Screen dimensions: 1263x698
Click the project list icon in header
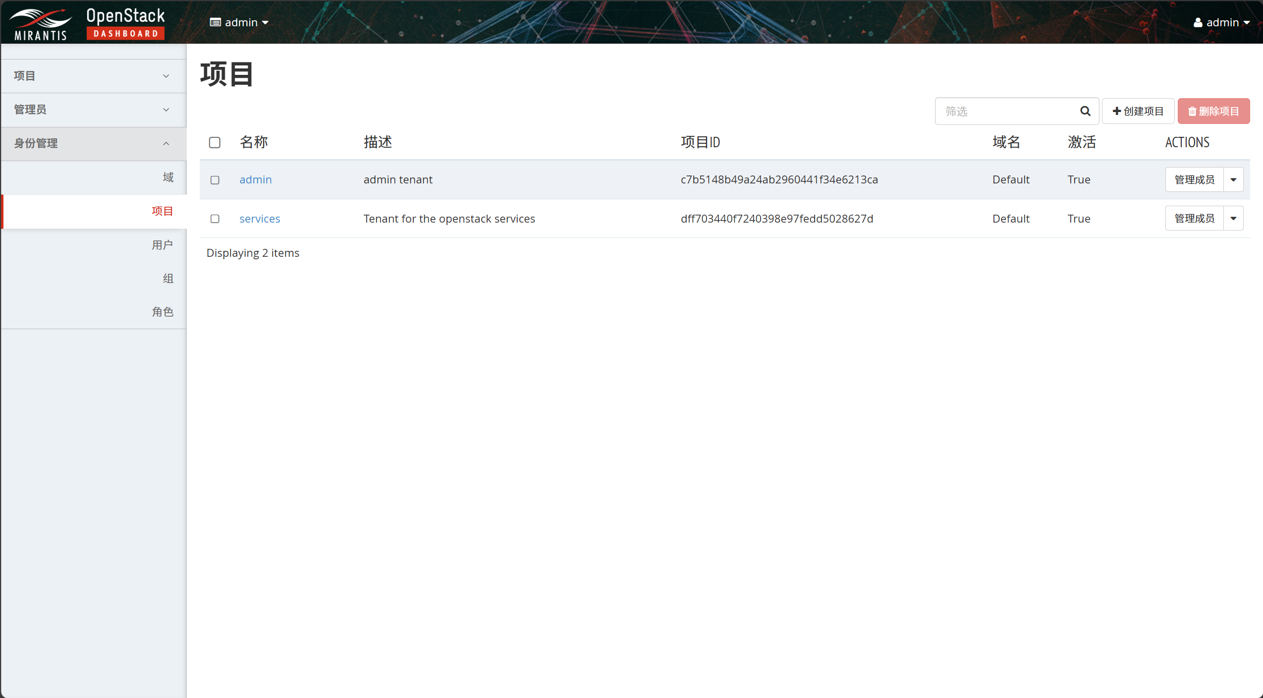point(215,23)
